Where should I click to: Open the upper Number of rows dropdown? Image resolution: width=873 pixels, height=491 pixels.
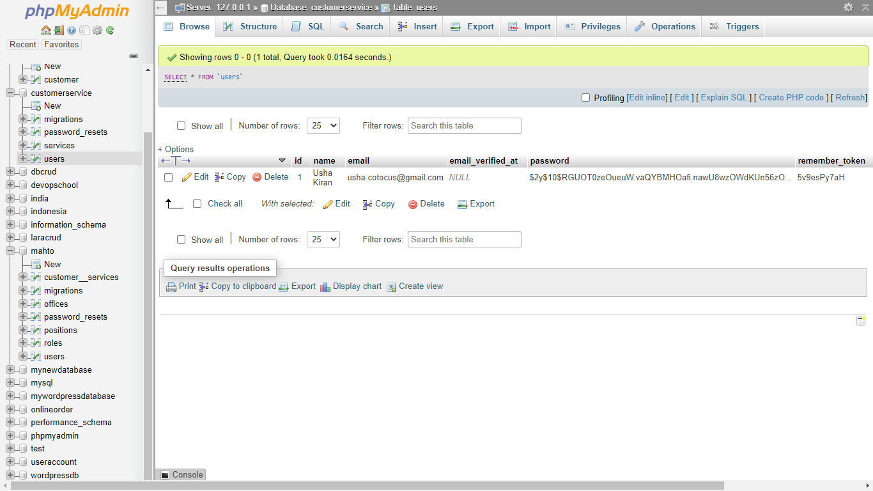coord(323,126)
